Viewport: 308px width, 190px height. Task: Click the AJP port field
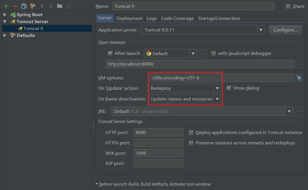[158, 163]
